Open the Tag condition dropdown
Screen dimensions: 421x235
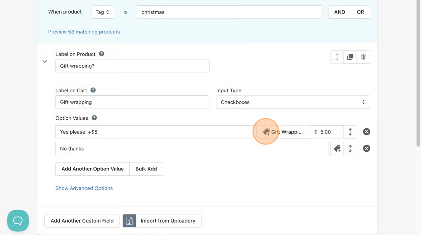[103, 12]
